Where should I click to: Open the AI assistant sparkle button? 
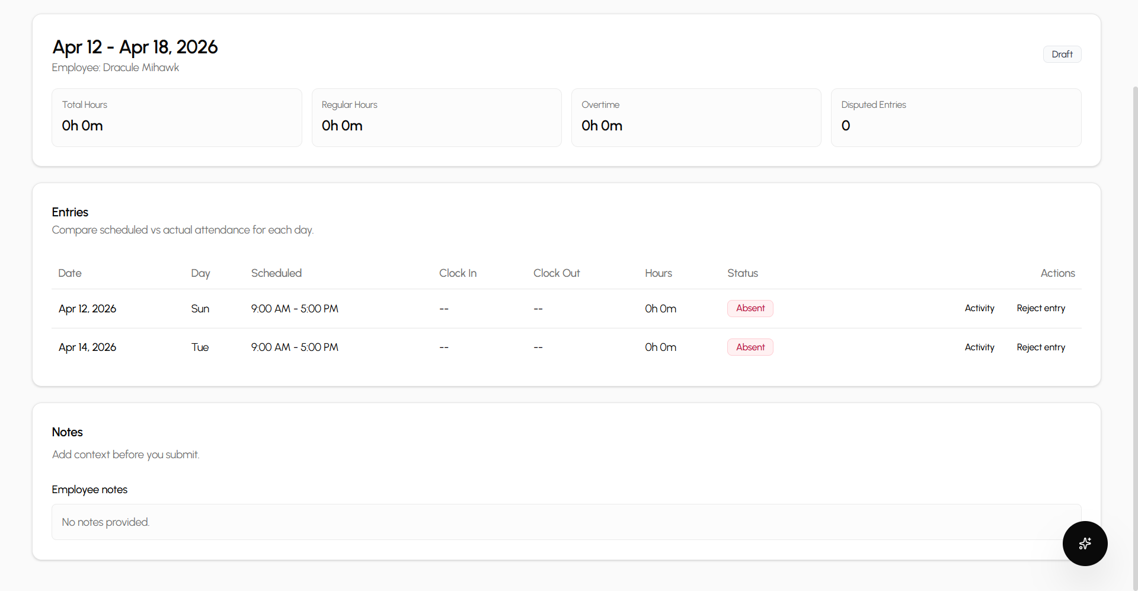pos(1085,544)
